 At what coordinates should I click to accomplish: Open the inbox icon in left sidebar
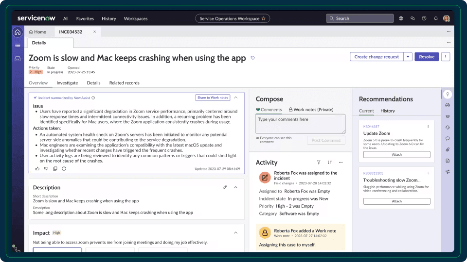coord(18,59)
